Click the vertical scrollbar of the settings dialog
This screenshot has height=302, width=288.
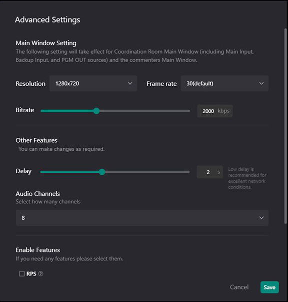(285, 126)
